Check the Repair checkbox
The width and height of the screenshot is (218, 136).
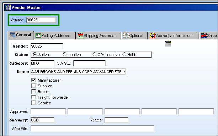[33, 92]
